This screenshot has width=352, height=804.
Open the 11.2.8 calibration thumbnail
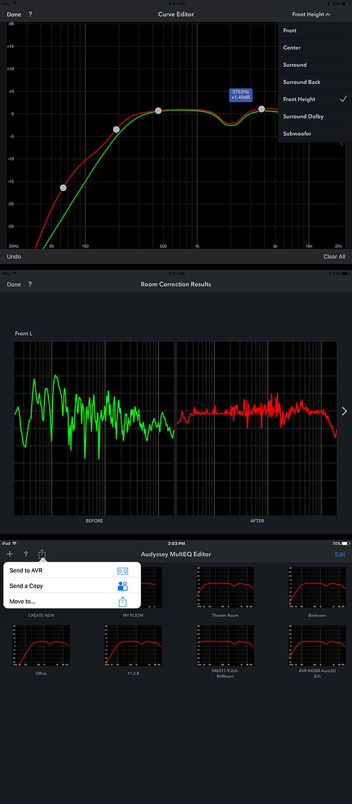coord(133,646)
